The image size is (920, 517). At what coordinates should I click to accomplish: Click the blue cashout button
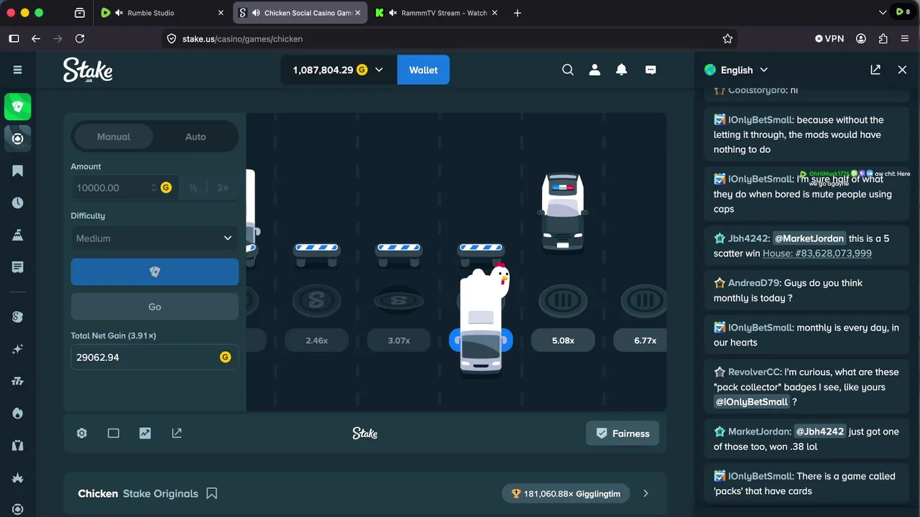point(155,272)
